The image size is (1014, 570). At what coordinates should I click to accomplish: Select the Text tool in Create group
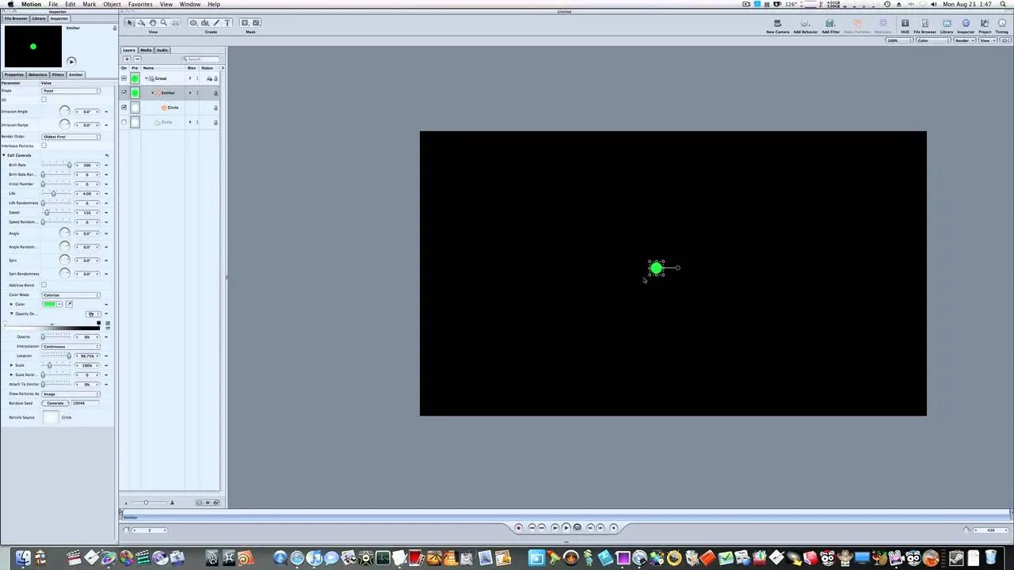(x=228, y=23)
